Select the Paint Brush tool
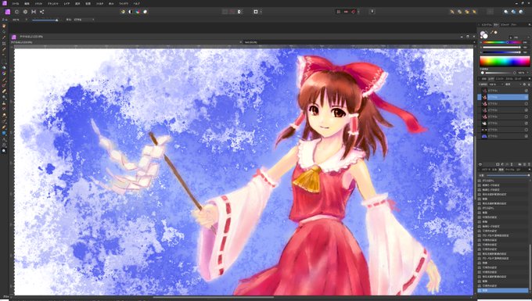The height and width of the screenshot is (301, 532). coord(4,79)
